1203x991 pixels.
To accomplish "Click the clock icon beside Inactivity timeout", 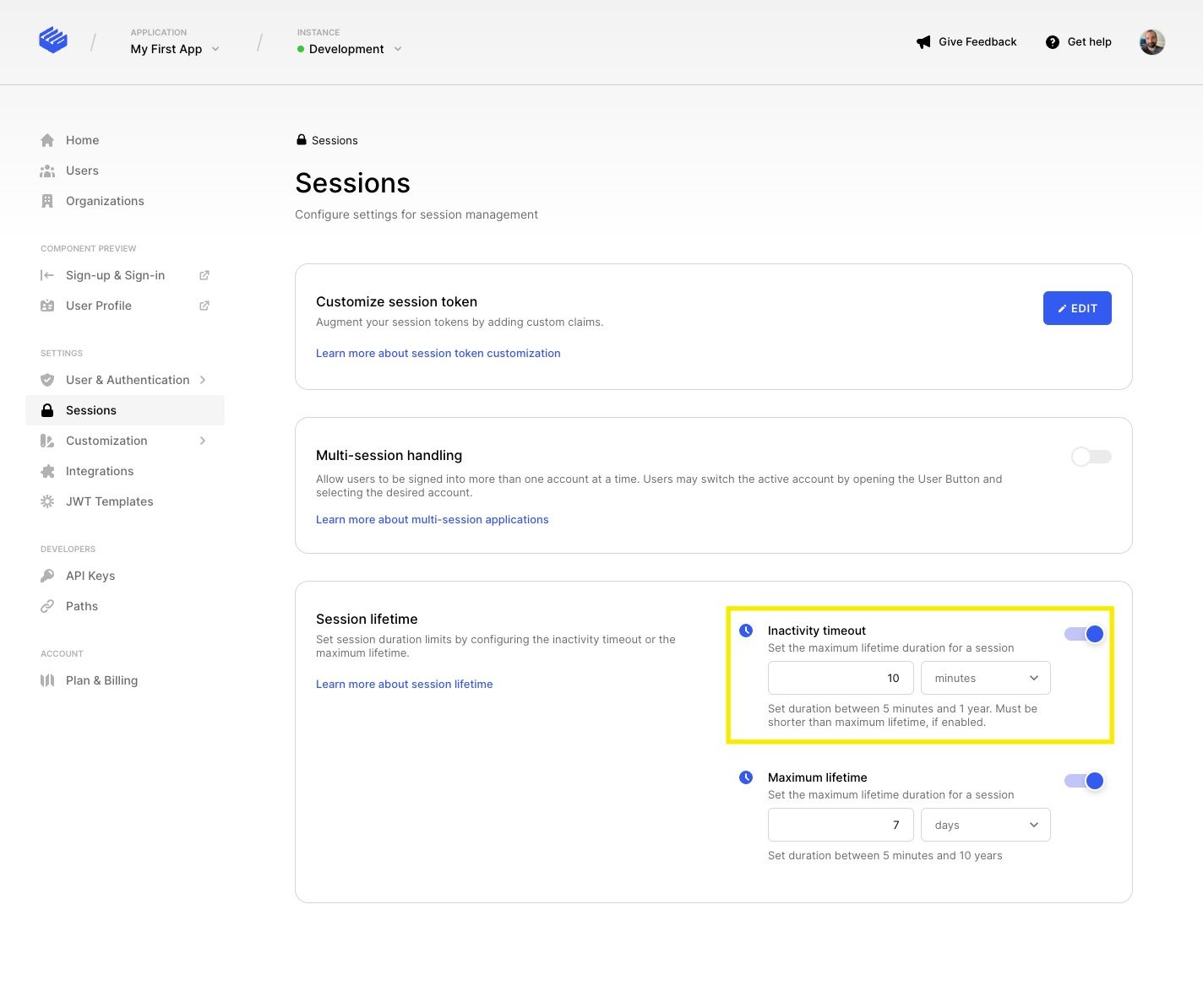I will pyautogui.click(x=746, y=631).
